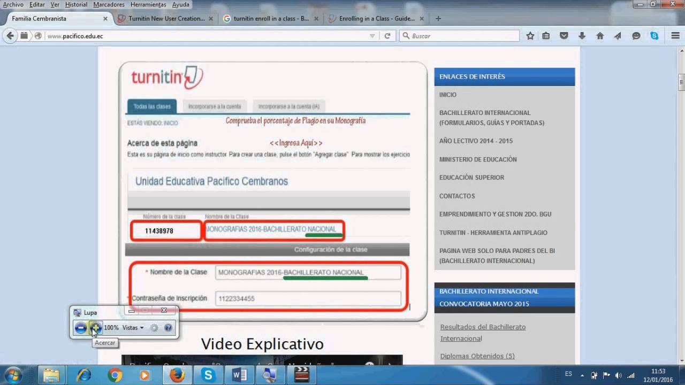The image size is (685, 385).
Task: Launch Internet Explorer from taskbar
Action: pos(84,375)
